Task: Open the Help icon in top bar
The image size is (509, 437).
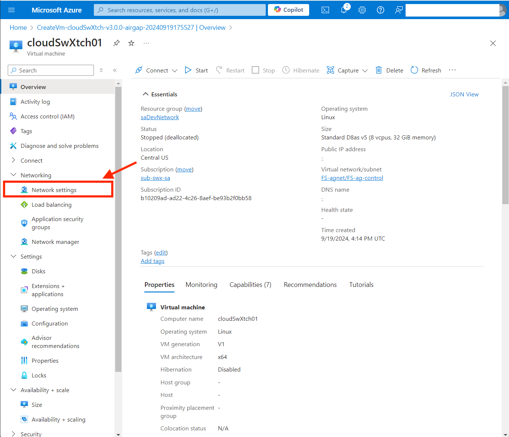Action: point(381,10)
